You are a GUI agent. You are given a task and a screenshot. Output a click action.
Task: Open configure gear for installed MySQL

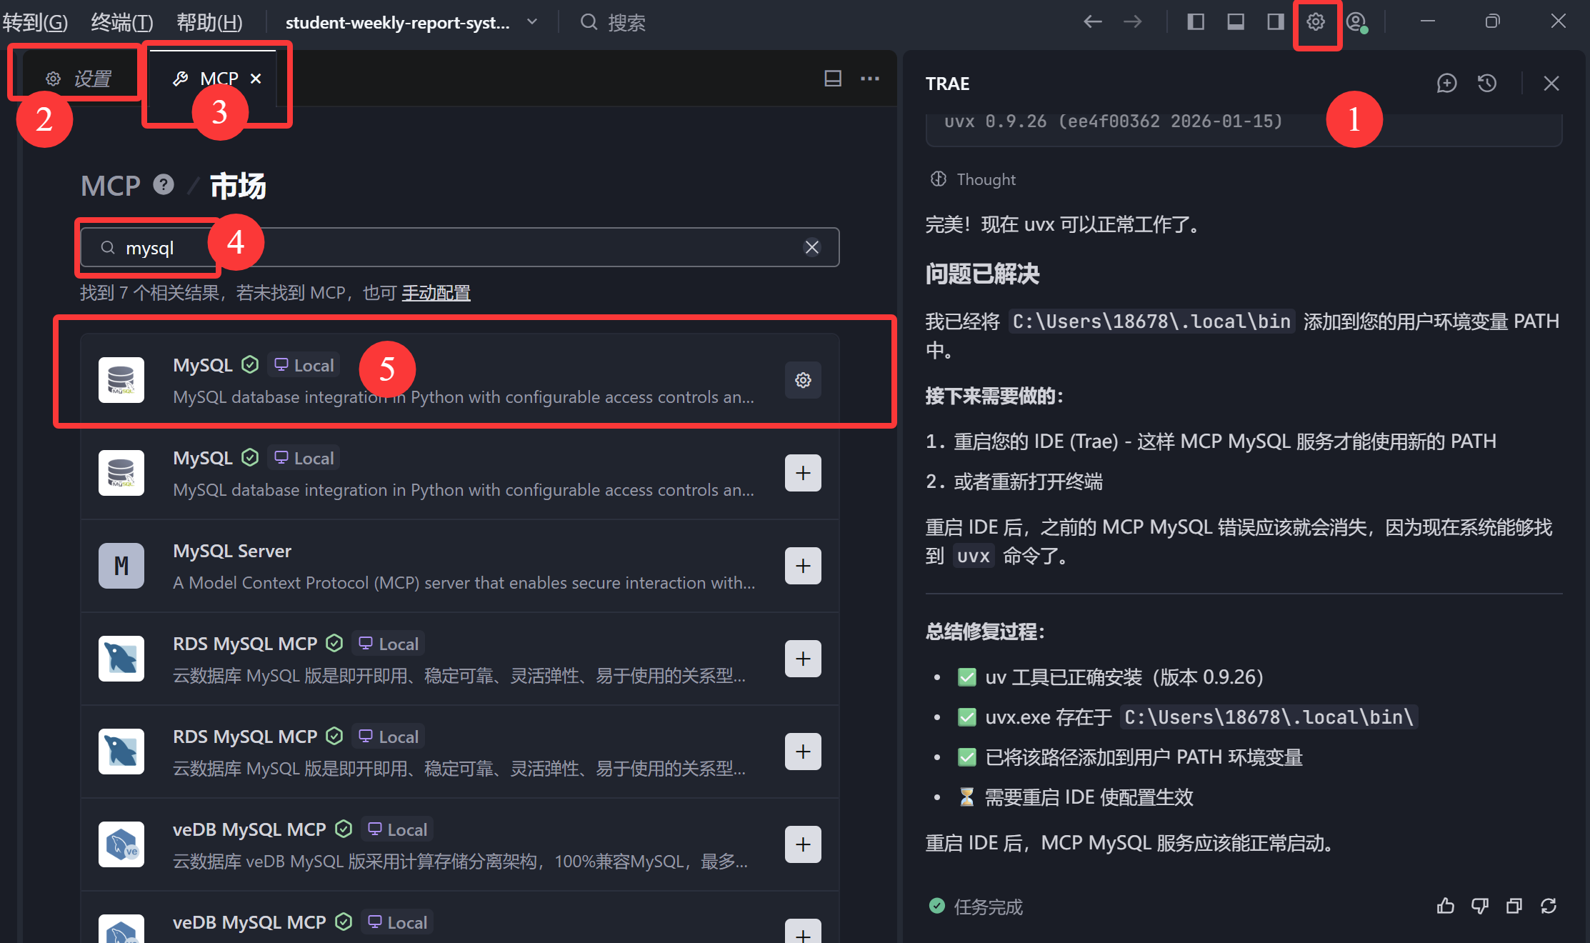tap(803, 380)
